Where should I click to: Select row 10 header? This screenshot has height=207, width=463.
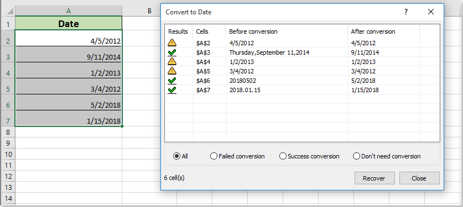tap(8, 155)
